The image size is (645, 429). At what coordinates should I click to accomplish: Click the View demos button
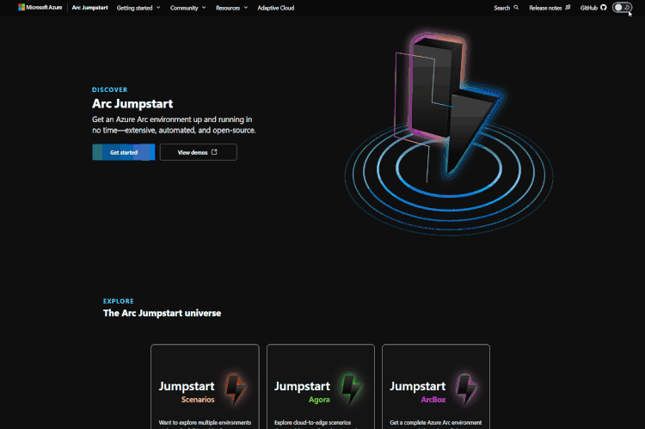click(199, 152)
